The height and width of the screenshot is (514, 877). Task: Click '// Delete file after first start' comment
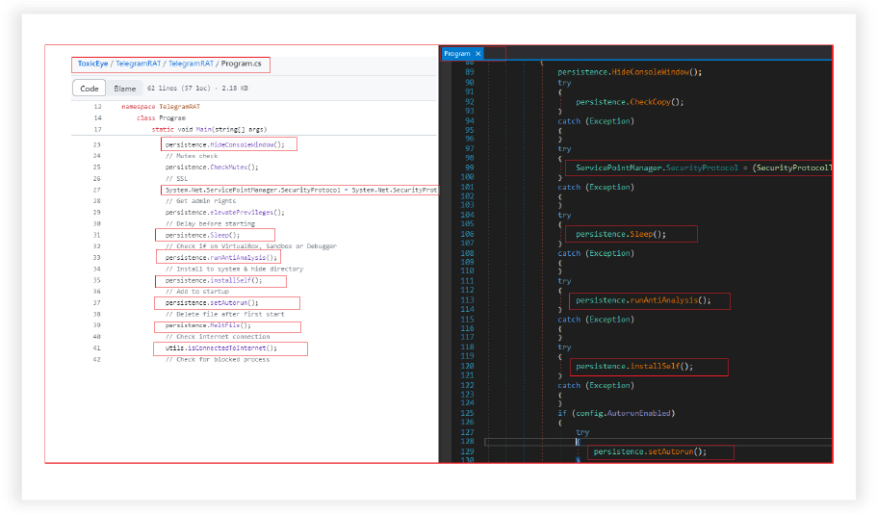click(225, 315)
